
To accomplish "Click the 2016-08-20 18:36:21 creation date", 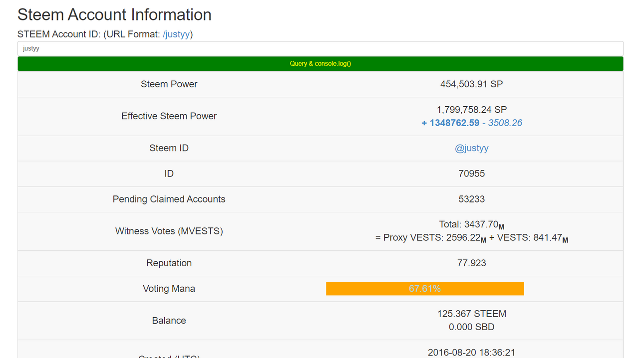I will (x=472, y=353).
